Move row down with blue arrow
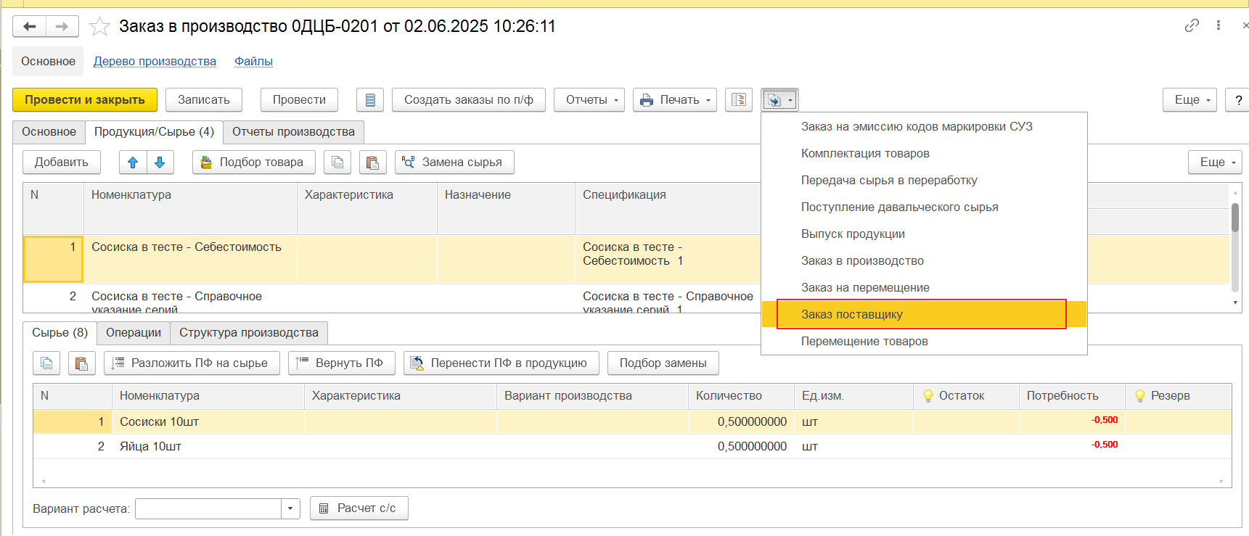 click(x=160, y=162)
